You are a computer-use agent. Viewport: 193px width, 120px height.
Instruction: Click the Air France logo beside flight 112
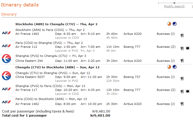click(6, 46)
